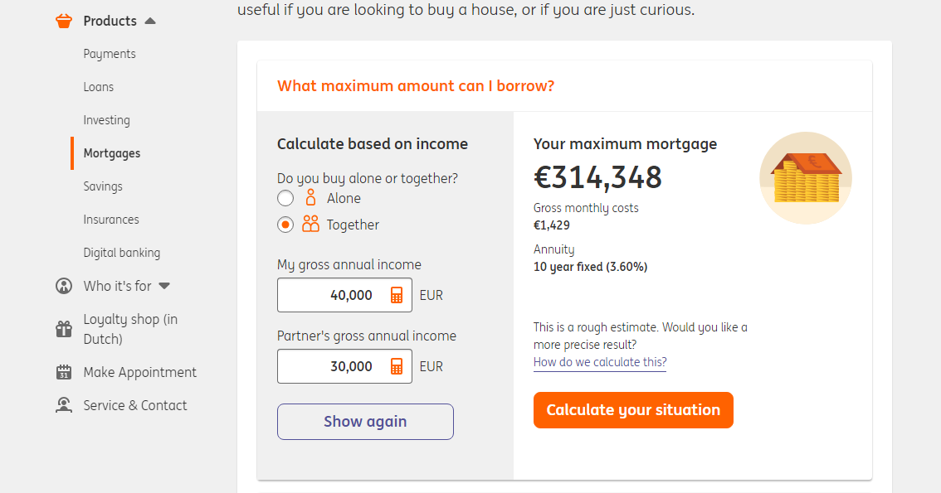Open calculator icon in my income field
Screen dimensions: 941x493
pos(397,295)
